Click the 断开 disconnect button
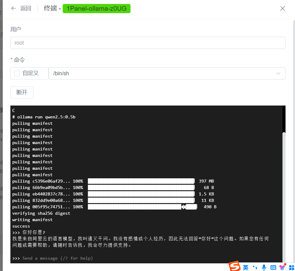The width and height of the screenshot is (295, 271). coord(22,92)
